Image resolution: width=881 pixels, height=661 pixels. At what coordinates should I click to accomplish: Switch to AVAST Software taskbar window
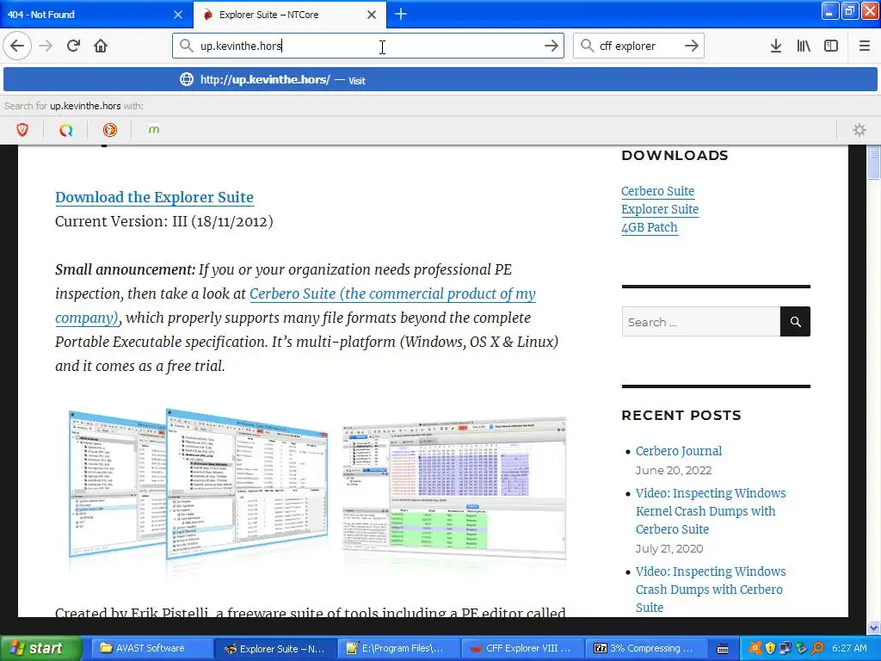151,648
